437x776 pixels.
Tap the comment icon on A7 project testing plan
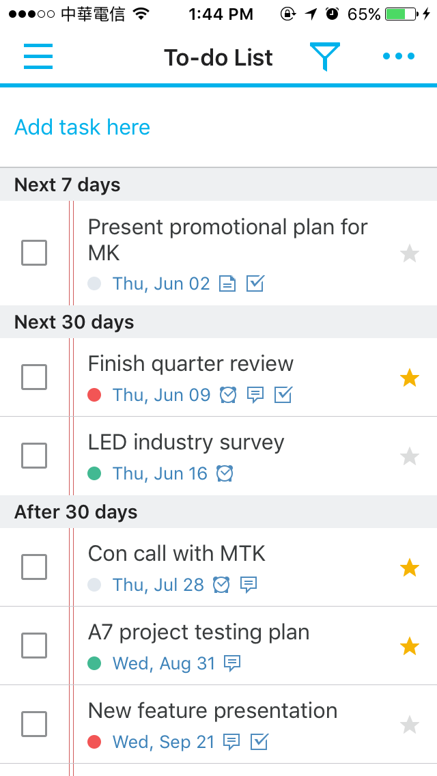[x=231, y=663]
